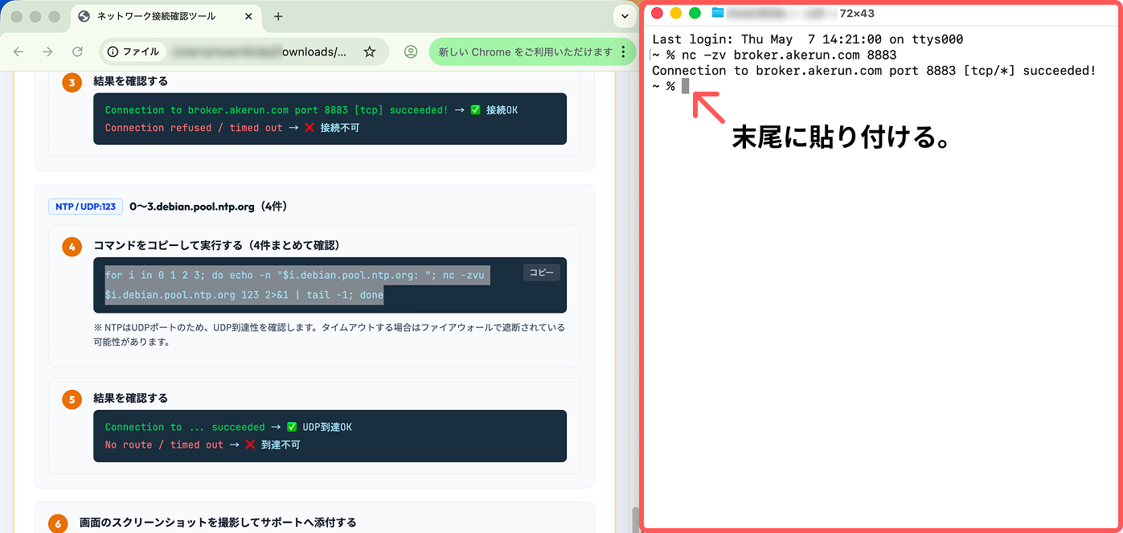Open the Chrome profile icon
Viewport: 1123px width, 533px height.
pos(411,51)
